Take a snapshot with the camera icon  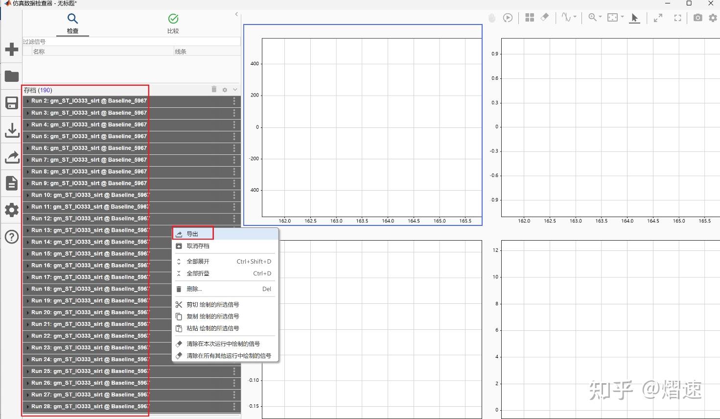point(697,18)
